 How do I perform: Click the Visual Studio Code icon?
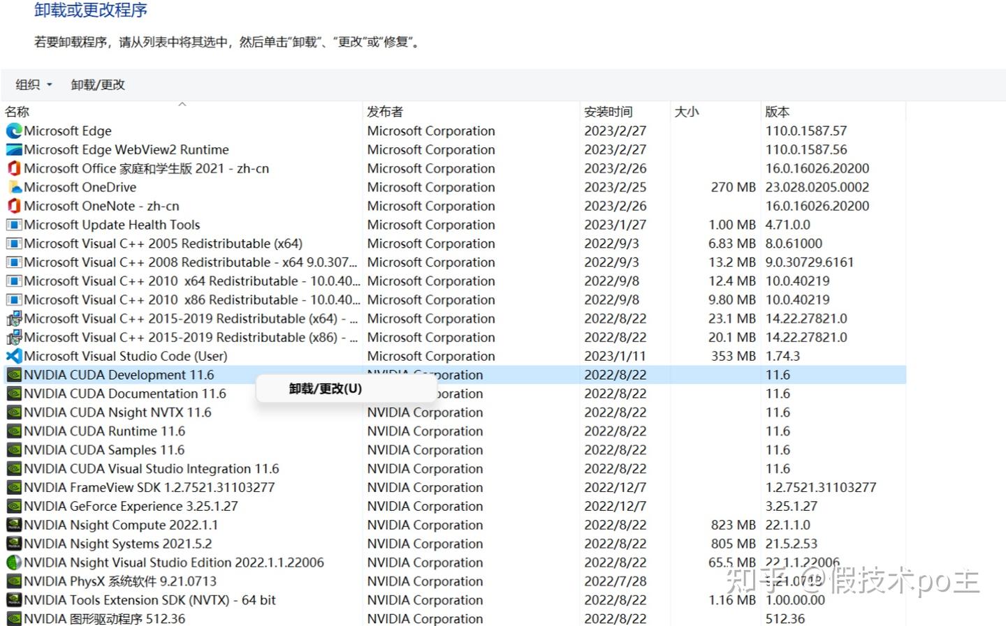point(14,356)
